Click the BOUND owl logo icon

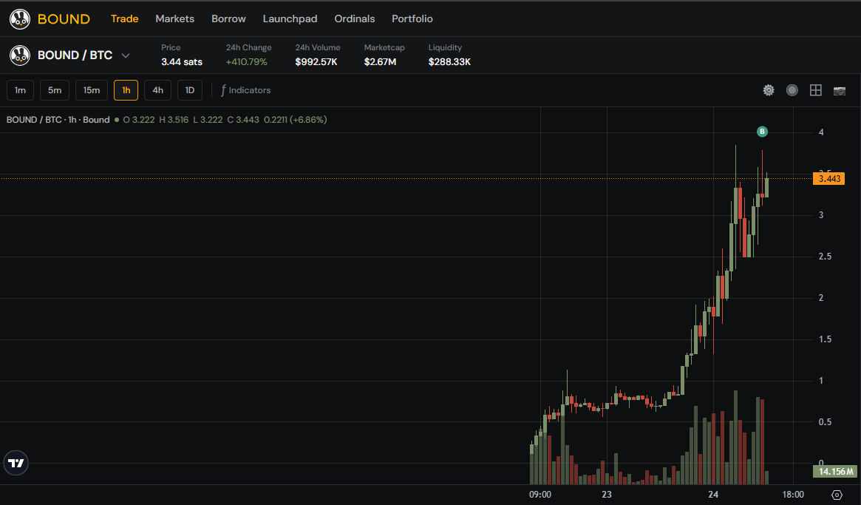click(20, 18)
